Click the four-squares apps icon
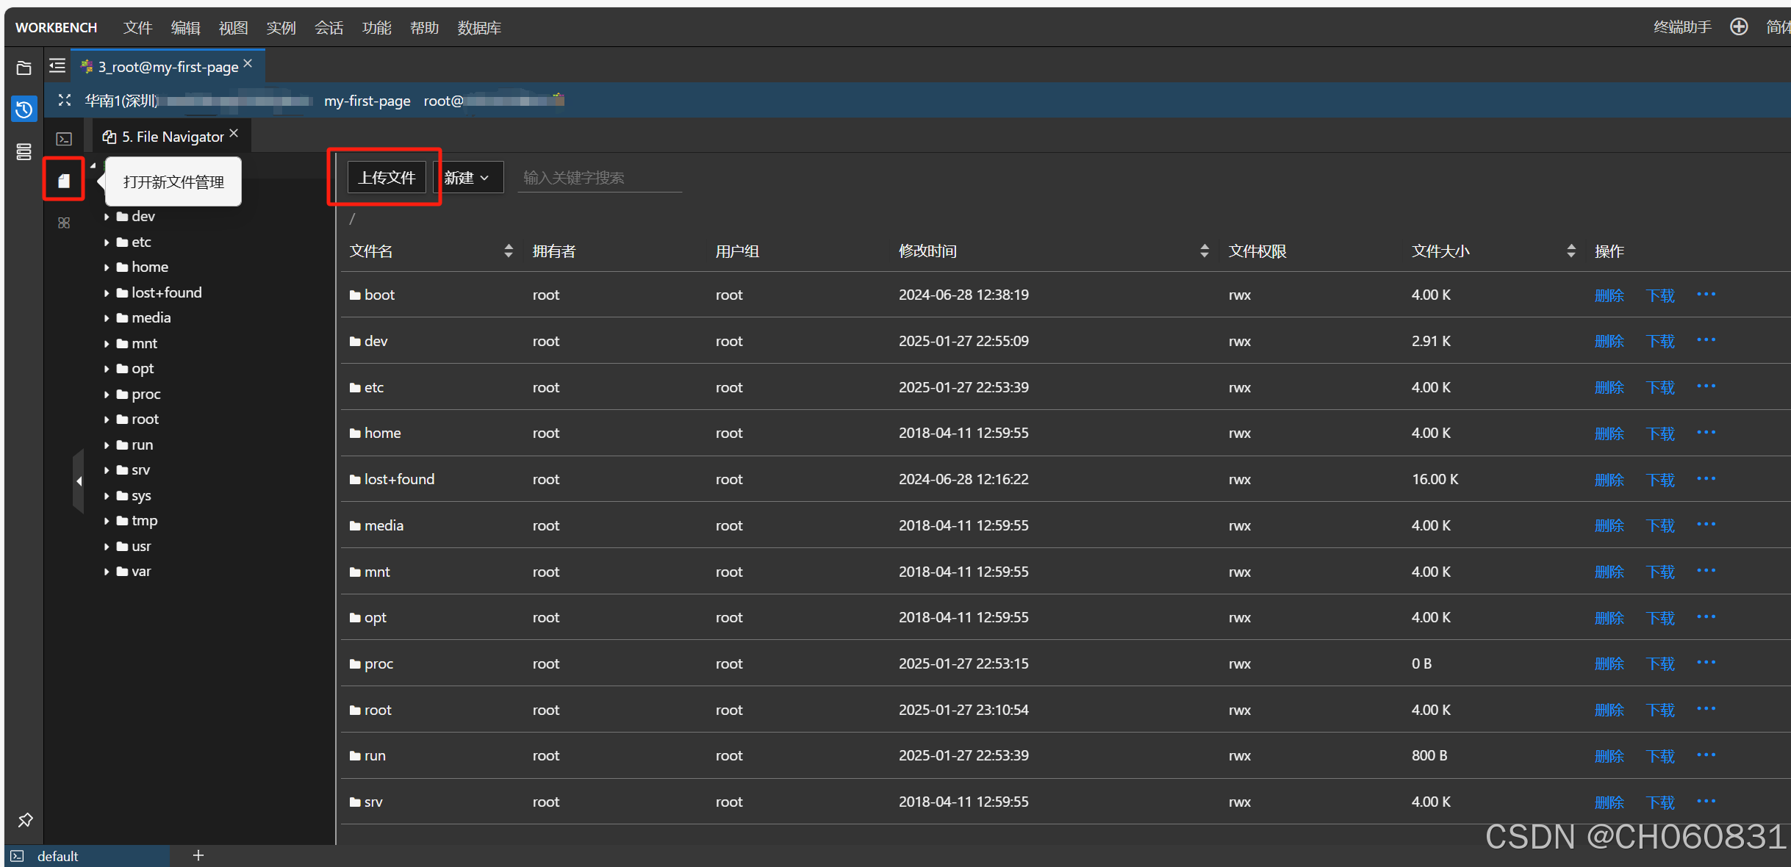Screen dimensions: 1791x867 click(64, 223)
